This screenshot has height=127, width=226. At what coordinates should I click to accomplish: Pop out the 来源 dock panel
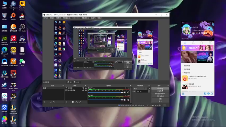tap(86, 86)
